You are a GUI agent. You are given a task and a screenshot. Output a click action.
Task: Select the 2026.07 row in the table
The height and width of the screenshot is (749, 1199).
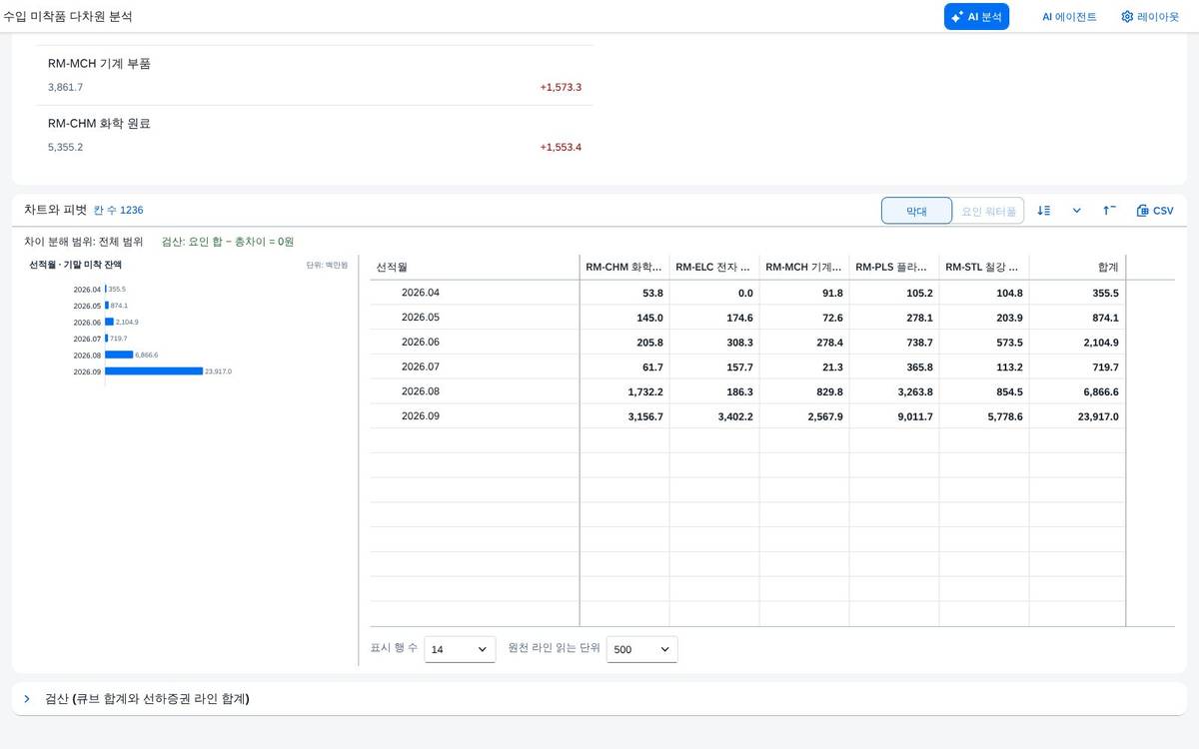[x=747, y=367]
